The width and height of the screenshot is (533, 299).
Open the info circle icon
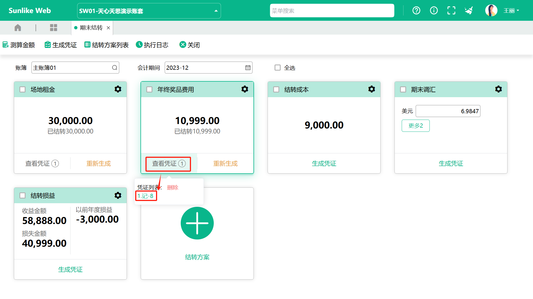(x=434, y=11)
